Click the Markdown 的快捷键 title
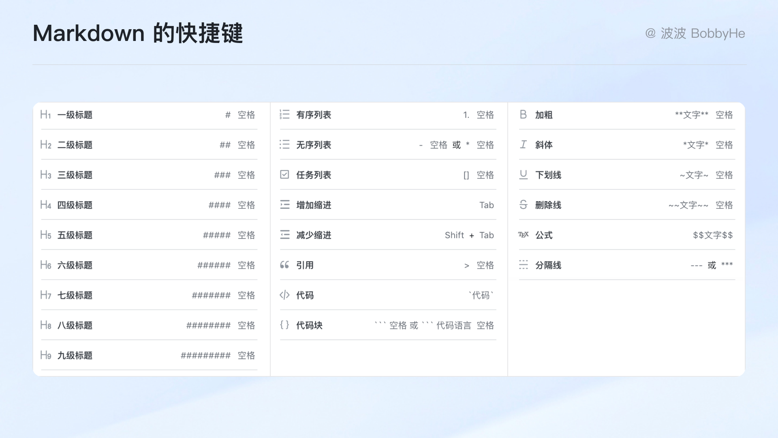This screenshot has height=438, width=778. [x=137, y=33]
